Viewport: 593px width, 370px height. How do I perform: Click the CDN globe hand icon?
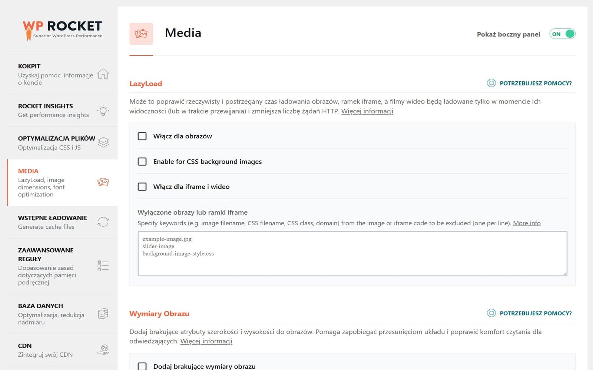pos(103,350)
